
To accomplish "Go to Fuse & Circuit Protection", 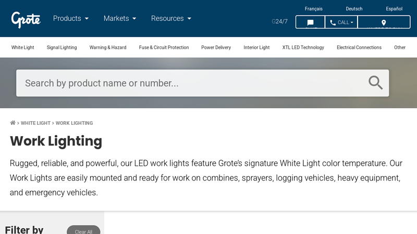I will pyautogui.click(x=164, y=47).
